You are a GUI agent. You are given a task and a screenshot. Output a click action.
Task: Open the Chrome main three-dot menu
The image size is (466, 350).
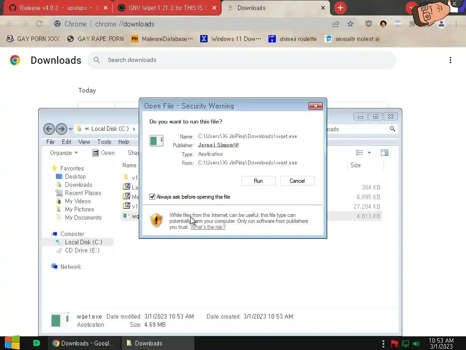click(x=456, y=24)
